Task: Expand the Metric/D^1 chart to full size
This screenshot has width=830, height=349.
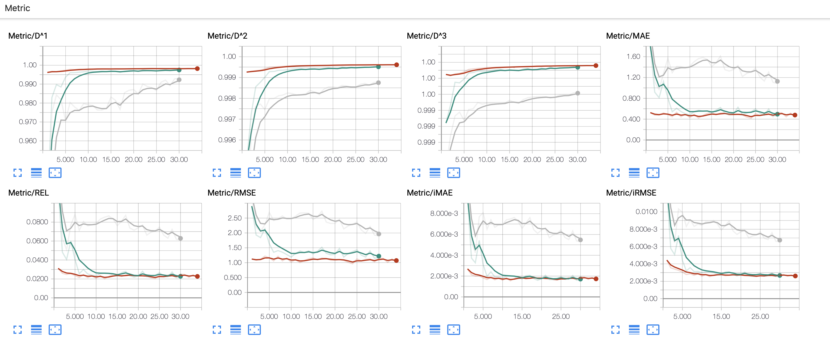Action: coord(18,173)
